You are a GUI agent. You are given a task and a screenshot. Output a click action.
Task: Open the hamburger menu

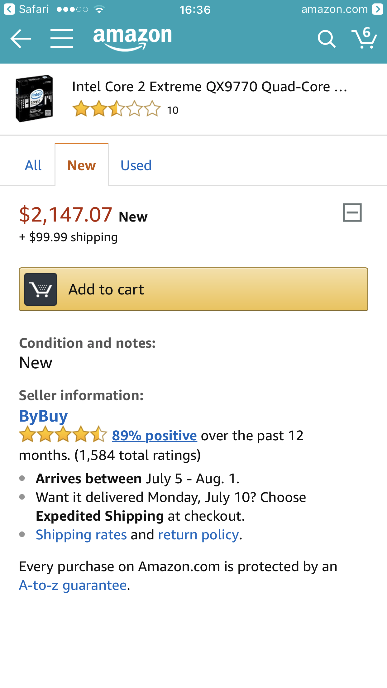tap(62, 39)
